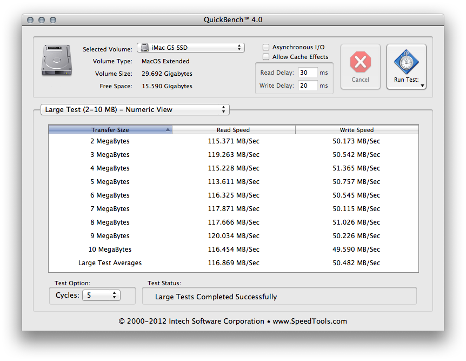This screenshot has height=361, width=466.
Task: Select the 4 MegaBytes row
Action: coord(234,168)
